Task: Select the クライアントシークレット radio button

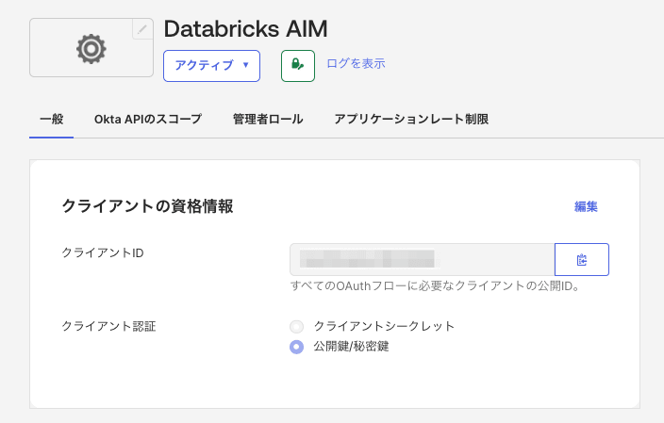Action: tap(296, 327)
